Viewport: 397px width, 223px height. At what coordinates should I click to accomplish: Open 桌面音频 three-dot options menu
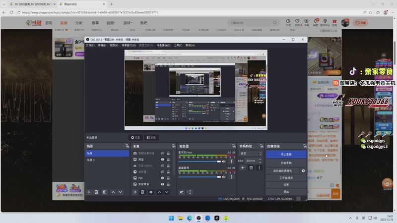(231, 176)
